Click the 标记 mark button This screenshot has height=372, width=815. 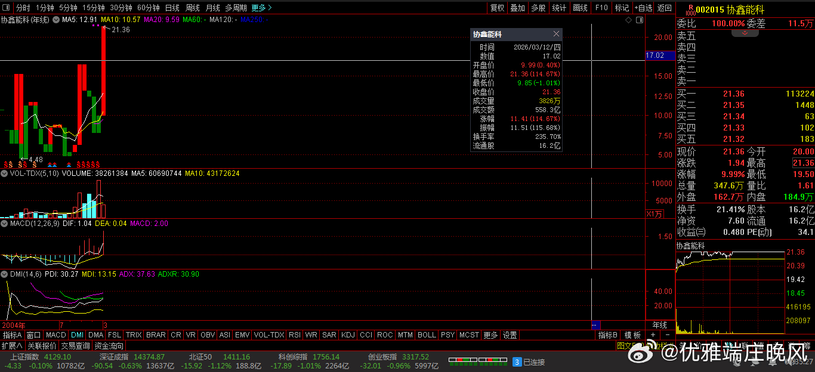point(622,8)
